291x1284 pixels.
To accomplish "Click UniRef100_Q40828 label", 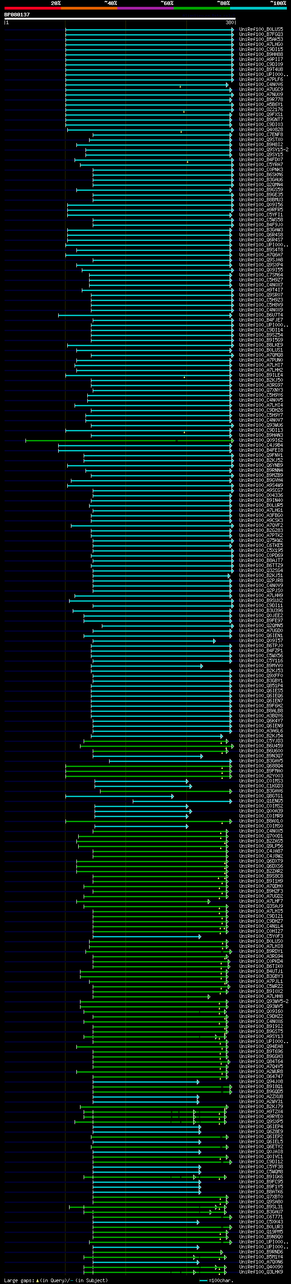I will tap(261, 130).
